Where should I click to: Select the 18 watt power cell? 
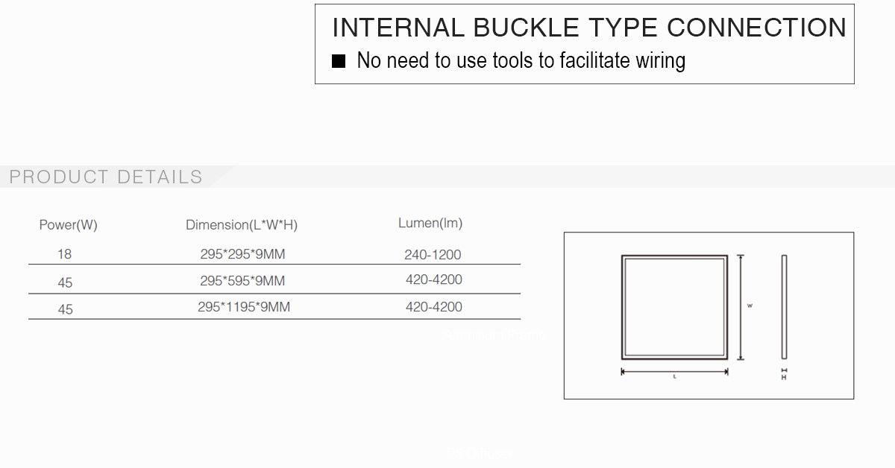coord(65,254)
